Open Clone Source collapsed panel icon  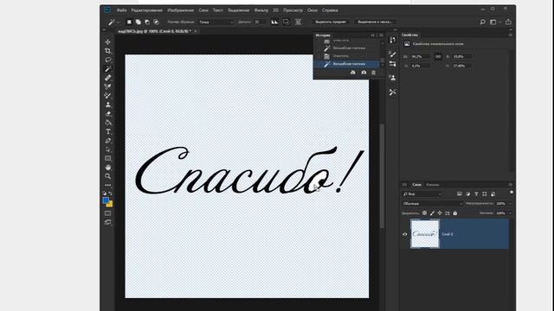pos(392,78)
